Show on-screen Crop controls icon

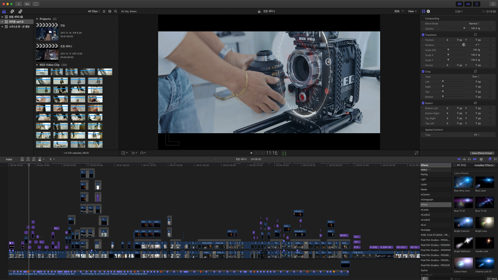click(475, 72)
